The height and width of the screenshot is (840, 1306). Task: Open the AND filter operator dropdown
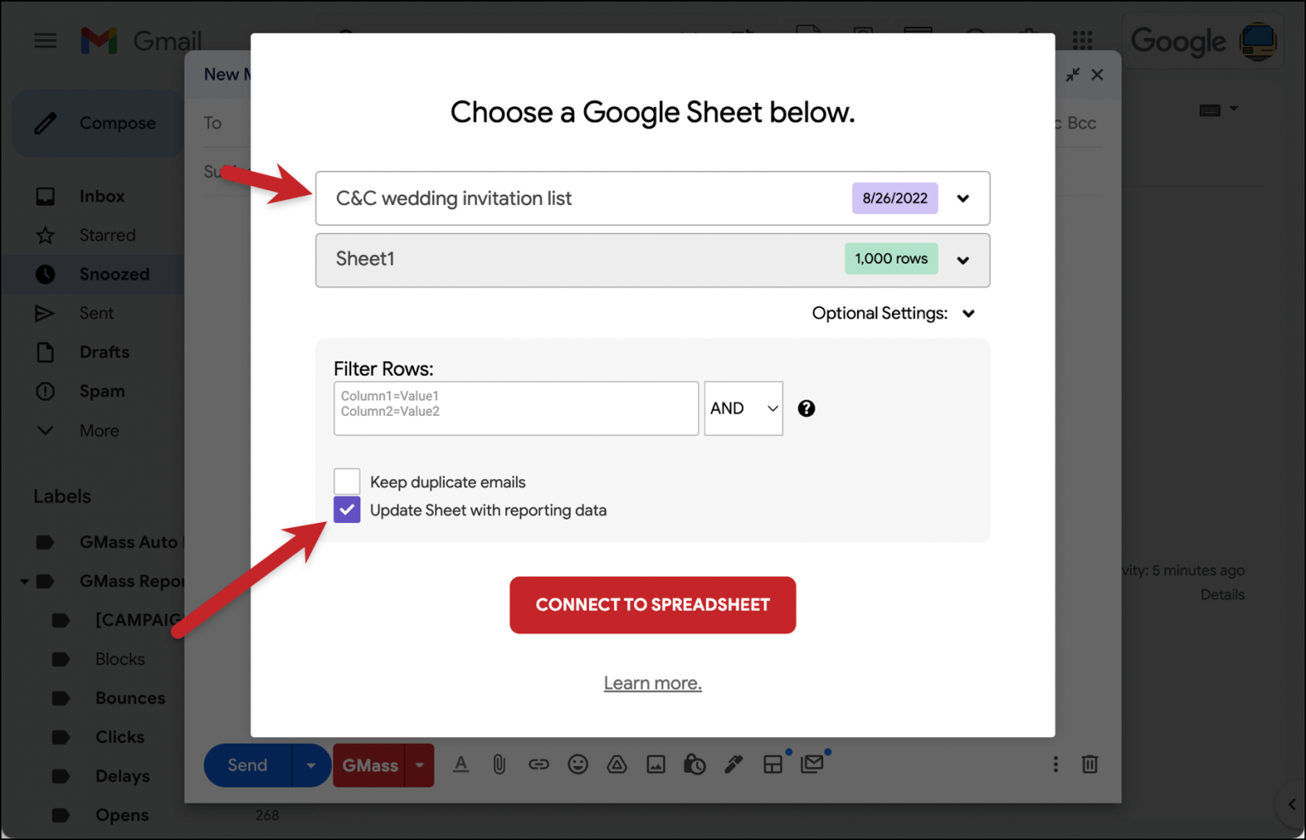point(743,409)
